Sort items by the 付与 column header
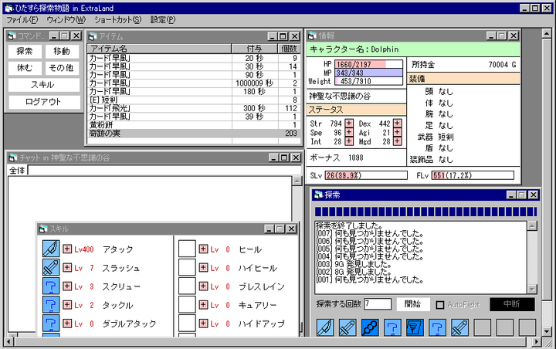Image resolution: width=556 pixels, height=349 pixels. (x=255, y=49)
